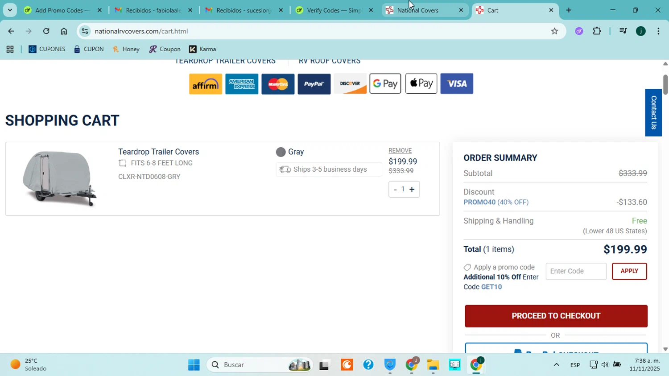Click the GET10 promo code text
This screenshot has width=669, height=376.
click(491, 287)
